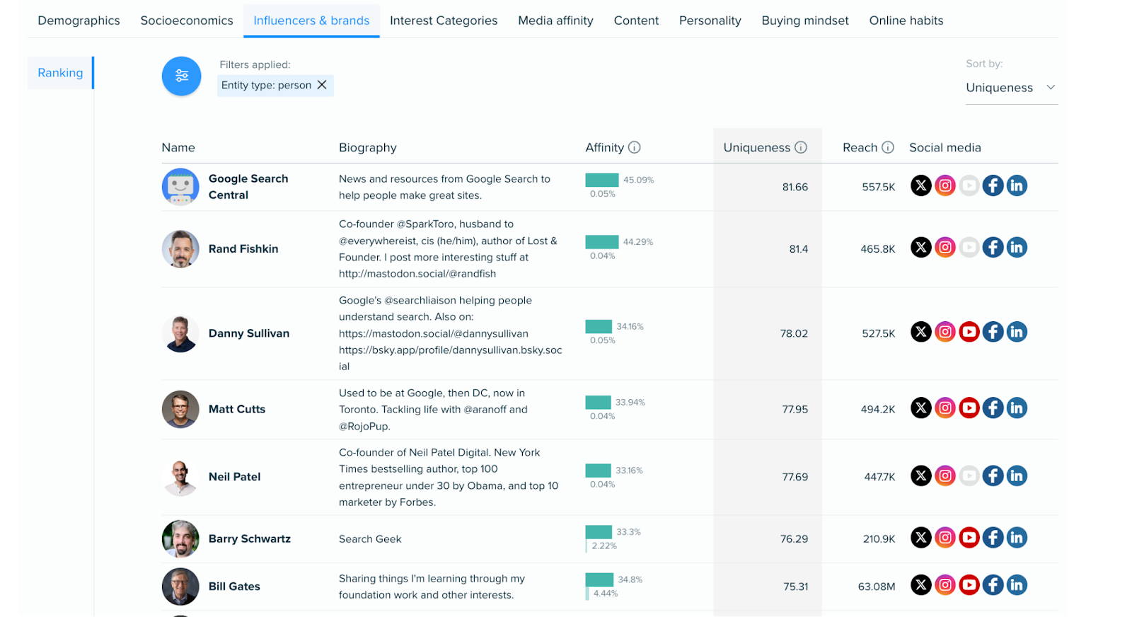Open Neil Patel's LinkedIn icon
Screen dimensions: 1132x617
point(1017,476)
